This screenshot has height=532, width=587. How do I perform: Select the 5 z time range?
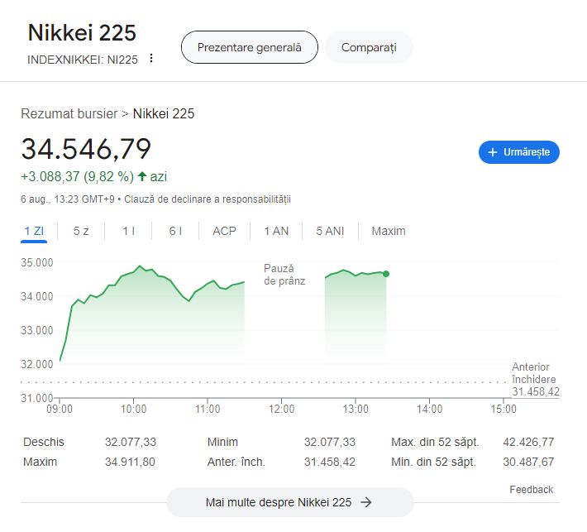click(x=81, y=231)
